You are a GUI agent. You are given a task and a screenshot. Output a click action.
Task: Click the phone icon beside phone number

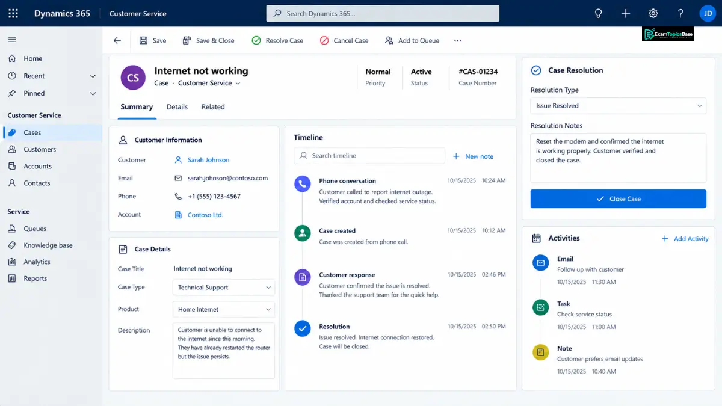pyautogui.click(x=178, y=196)
